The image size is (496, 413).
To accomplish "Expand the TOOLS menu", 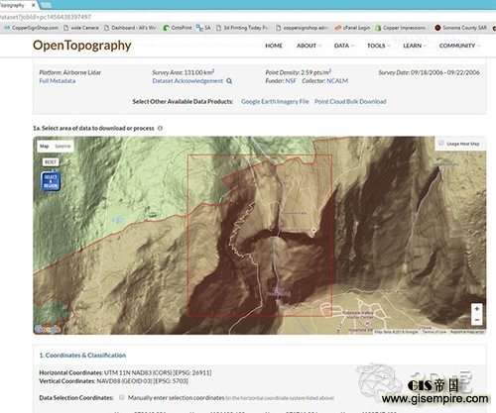I will click(378, 46).
